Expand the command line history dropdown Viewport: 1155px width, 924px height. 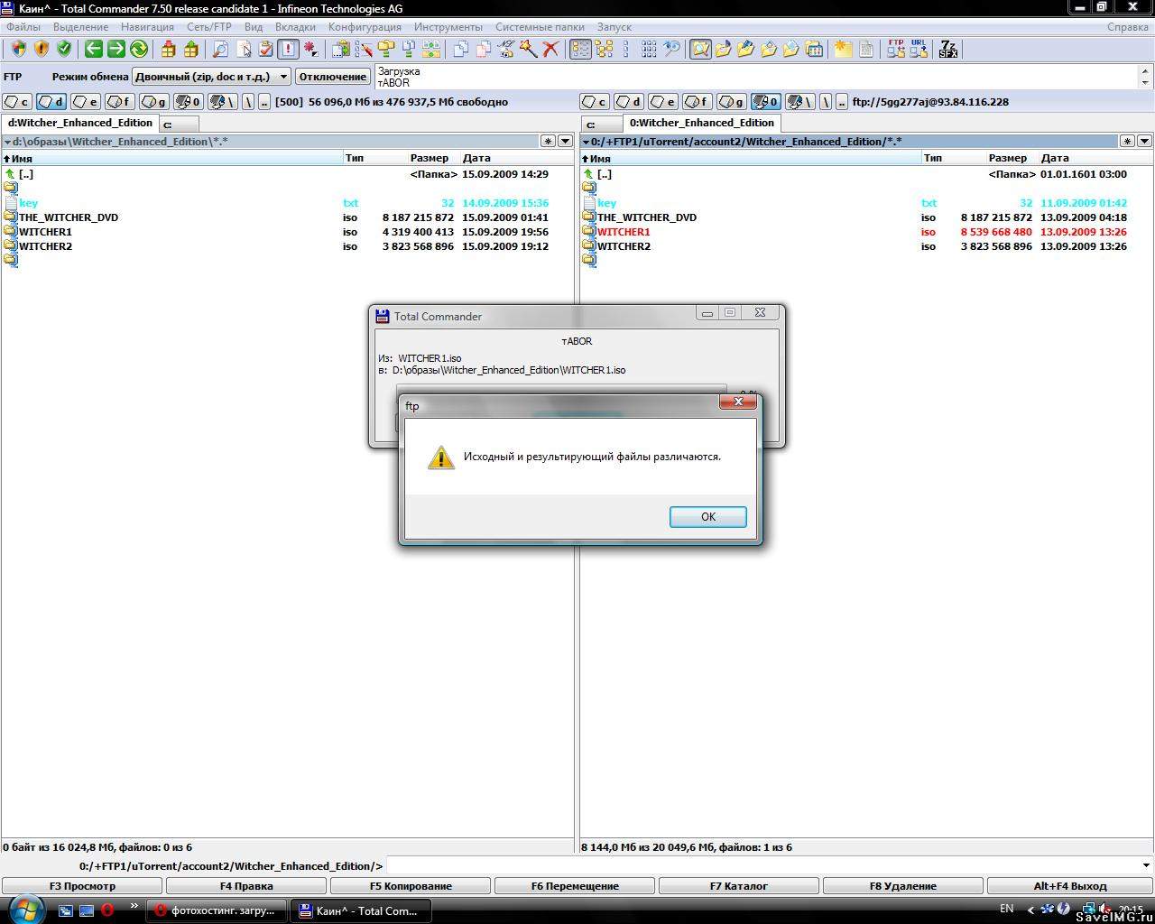coord(1145,866)
